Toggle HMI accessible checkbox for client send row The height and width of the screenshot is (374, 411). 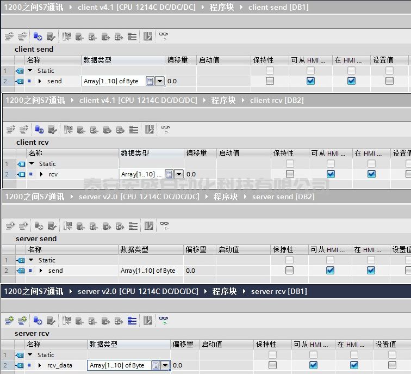(x=310, y=81)
